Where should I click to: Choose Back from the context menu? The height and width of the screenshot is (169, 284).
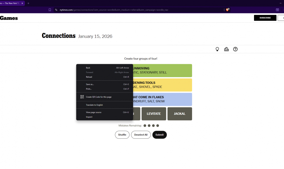pyautogui.click(x=88, y=68)
